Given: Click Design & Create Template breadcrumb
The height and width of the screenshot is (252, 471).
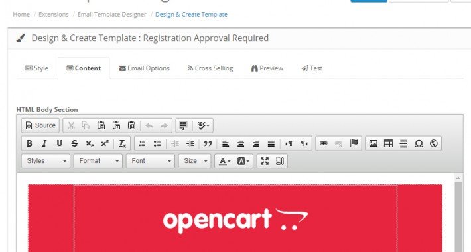Looking at the screenshot, I should (x=191, y=15).
